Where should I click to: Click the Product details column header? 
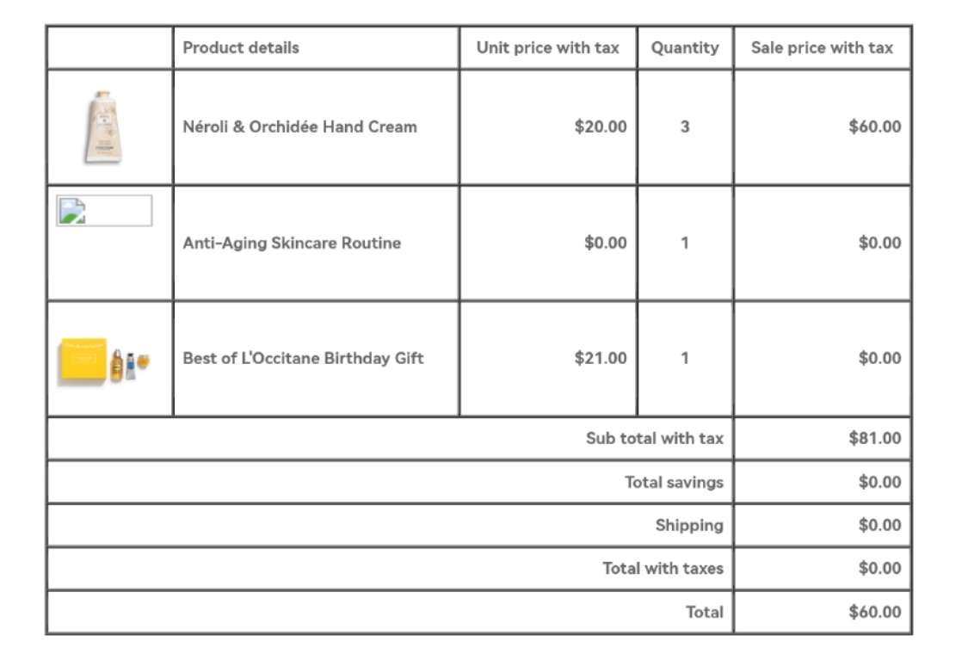pyautogui.click(x=241, y=48)
